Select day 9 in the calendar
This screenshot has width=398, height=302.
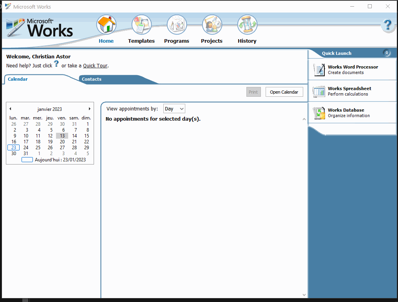[x=15, y=136]
